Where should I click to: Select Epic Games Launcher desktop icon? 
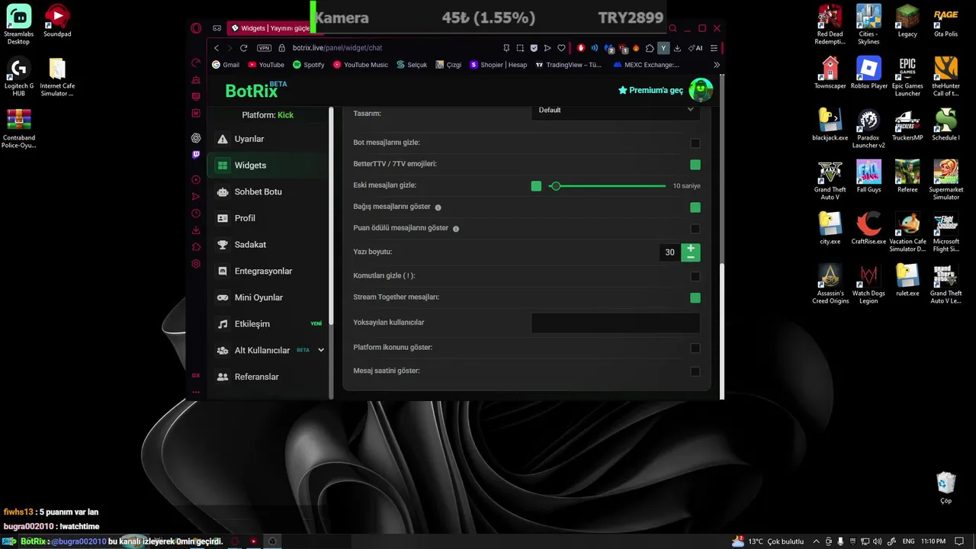907,76
